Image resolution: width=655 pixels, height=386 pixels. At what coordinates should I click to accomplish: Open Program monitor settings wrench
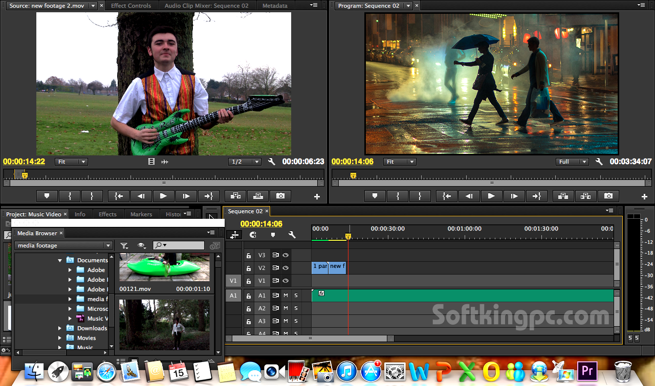599,162
